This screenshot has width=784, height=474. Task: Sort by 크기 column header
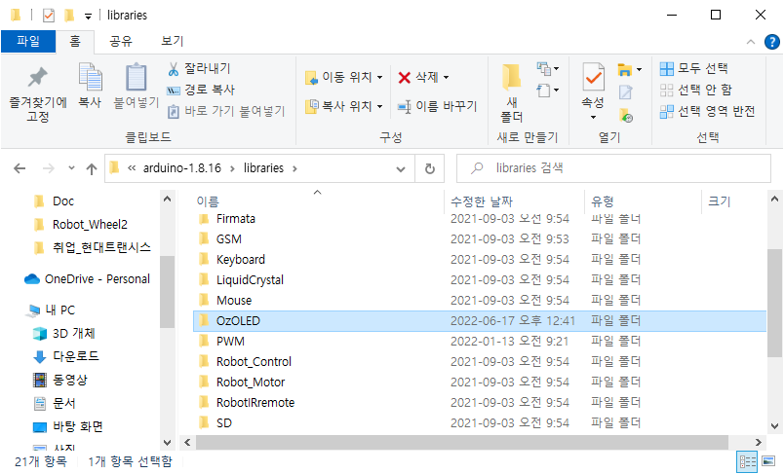(720, 201)
